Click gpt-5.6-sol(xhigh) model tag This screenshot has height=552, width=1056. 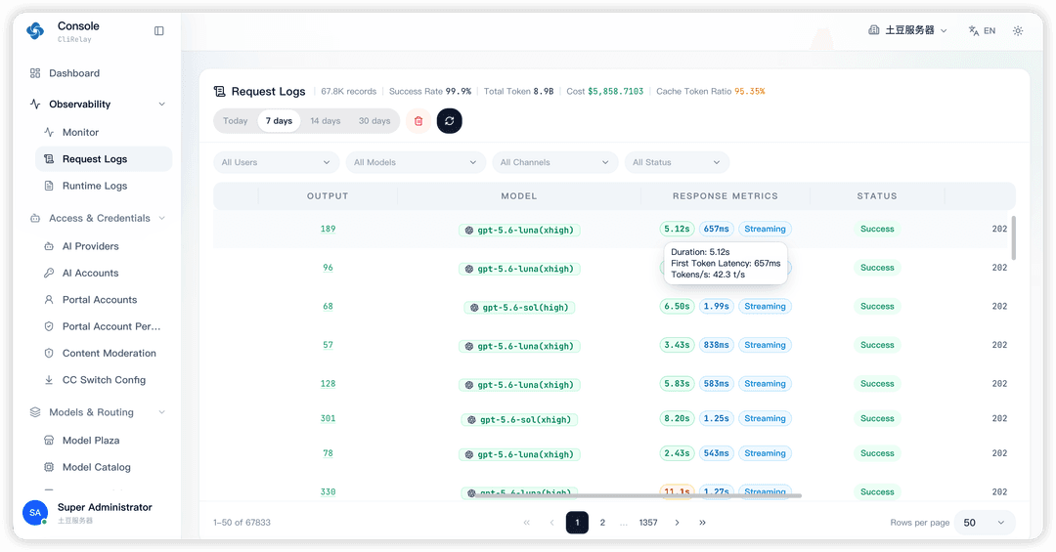coord(519,420)
